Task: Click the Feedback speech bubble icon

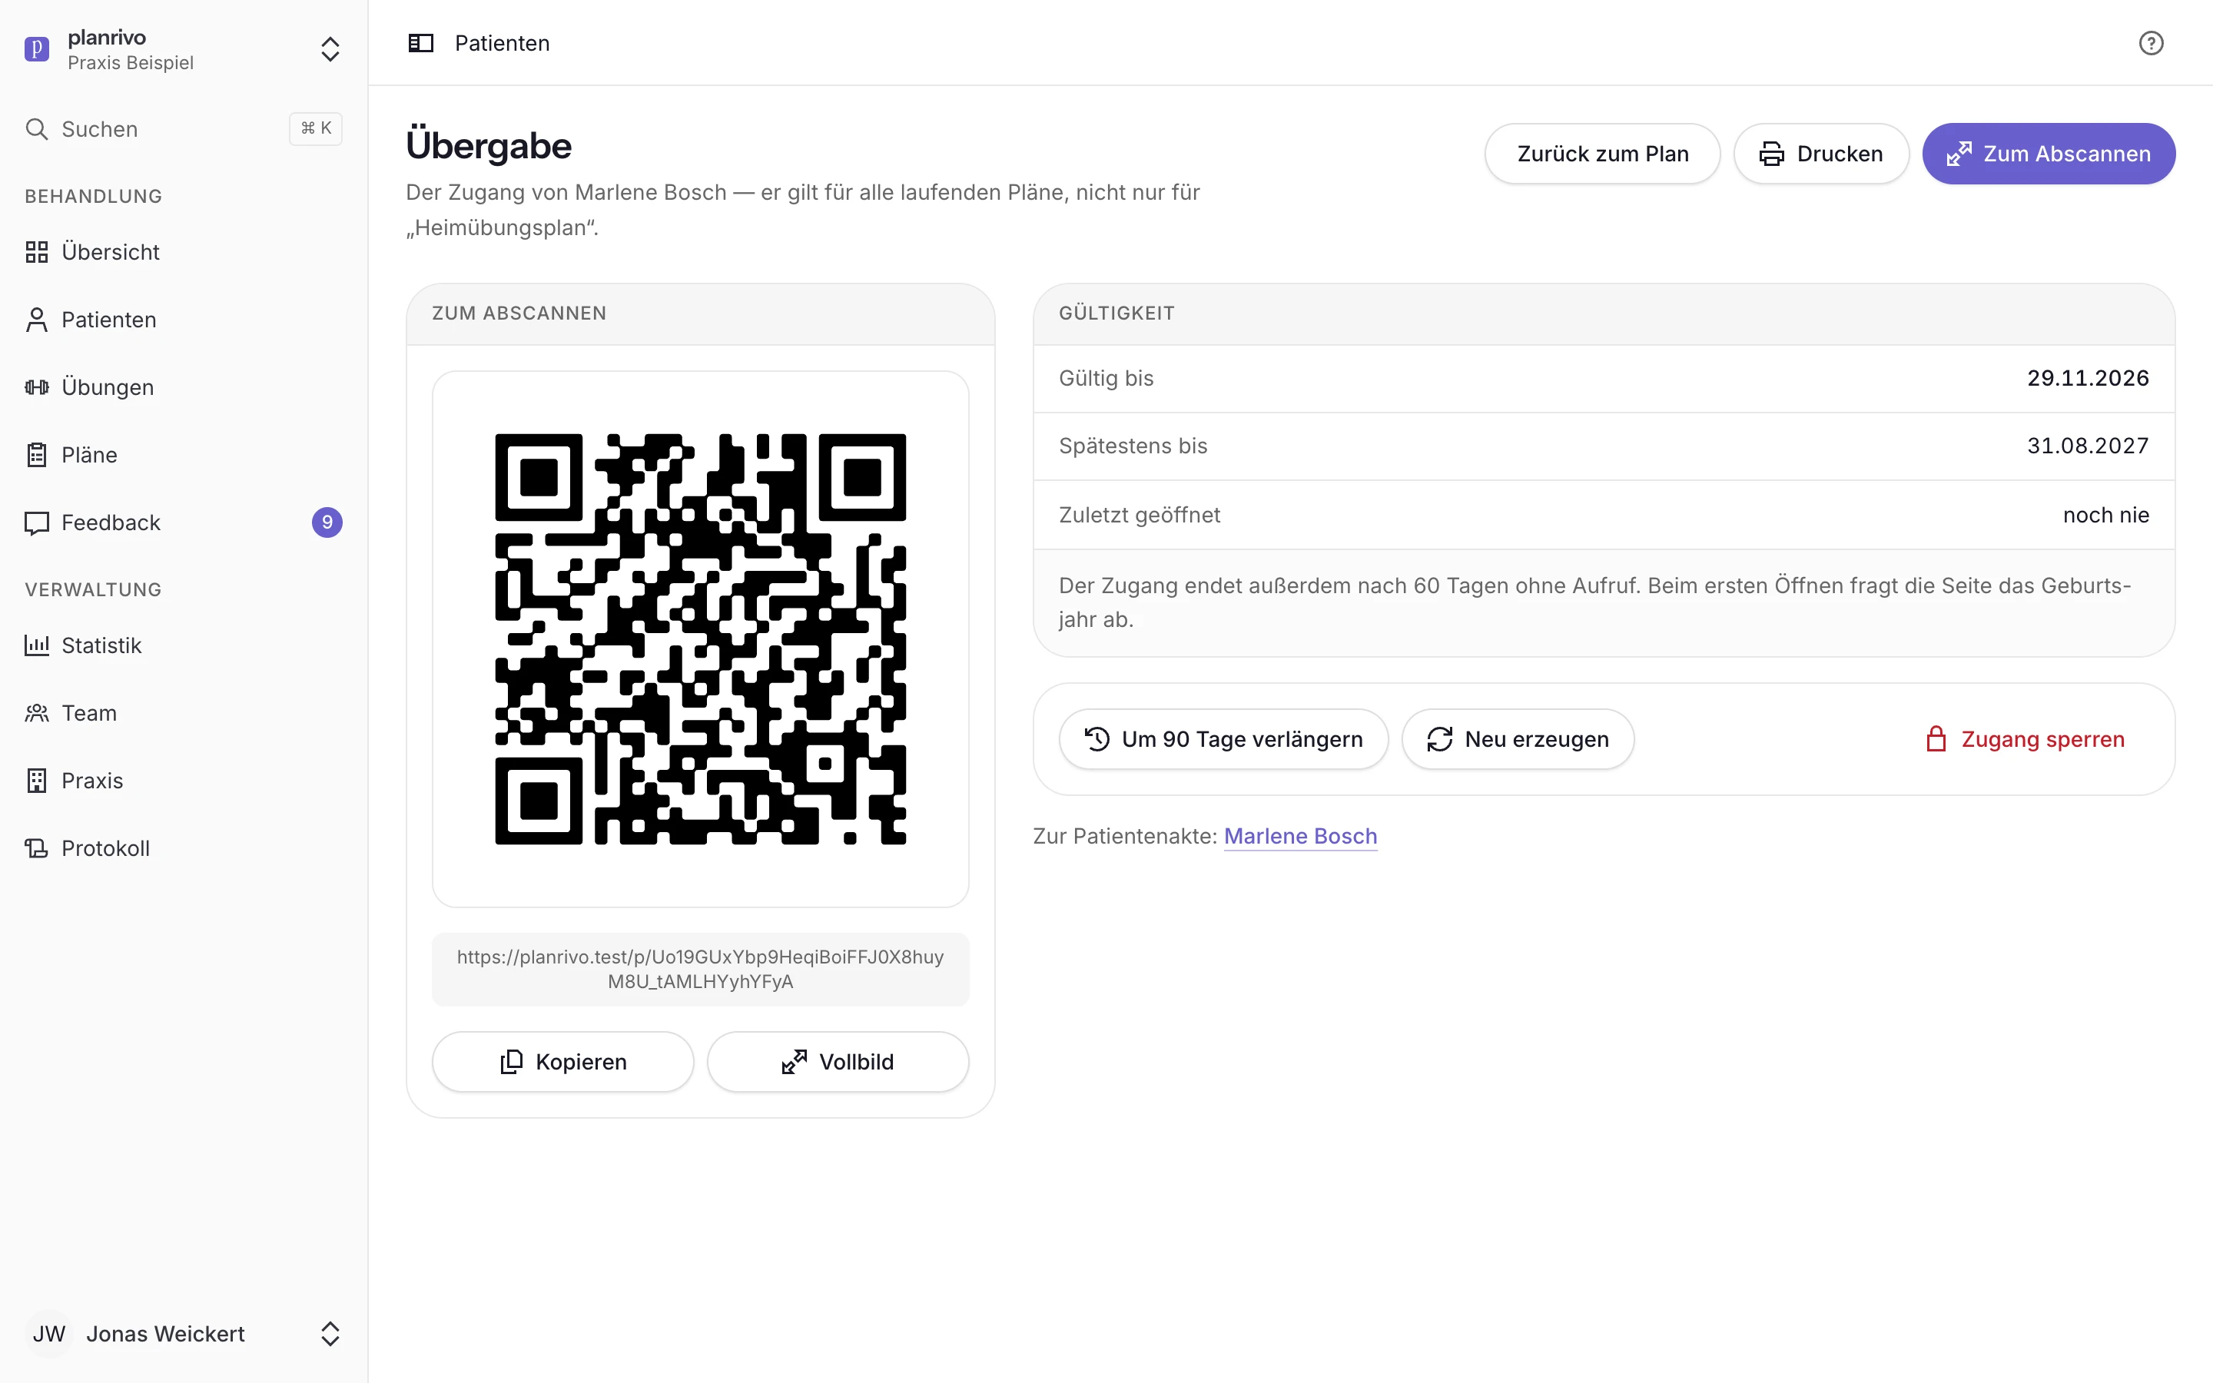Action: coord(37,522)
